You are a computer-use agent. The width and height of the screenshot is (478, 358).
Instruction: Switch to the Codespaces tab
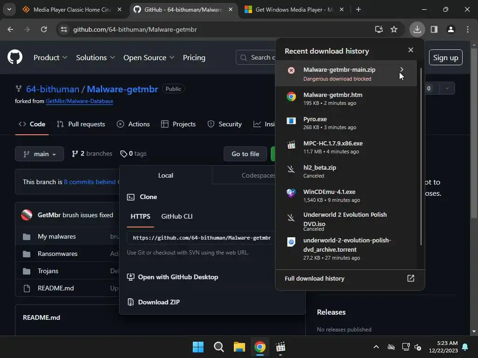(x=258, y=175)
